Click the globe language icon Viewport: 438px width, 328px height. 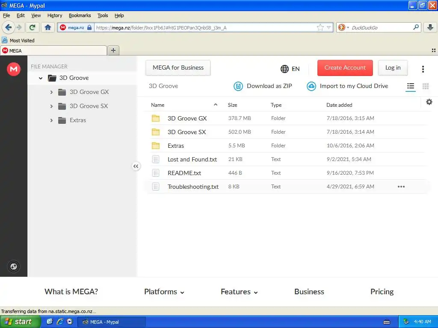[284, 69]
